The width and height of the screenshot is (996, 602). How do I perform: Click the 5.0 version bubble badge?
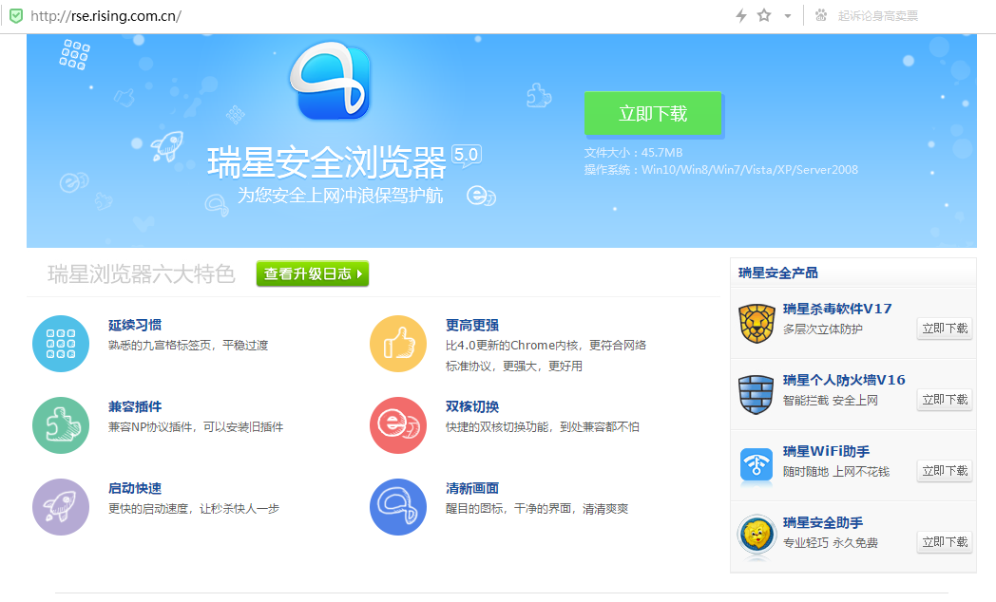click(467, 156)
